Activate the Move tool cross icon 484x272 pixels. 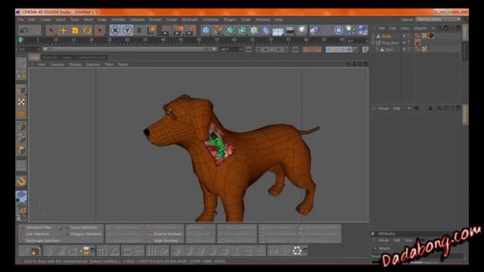tap(64, 30)
